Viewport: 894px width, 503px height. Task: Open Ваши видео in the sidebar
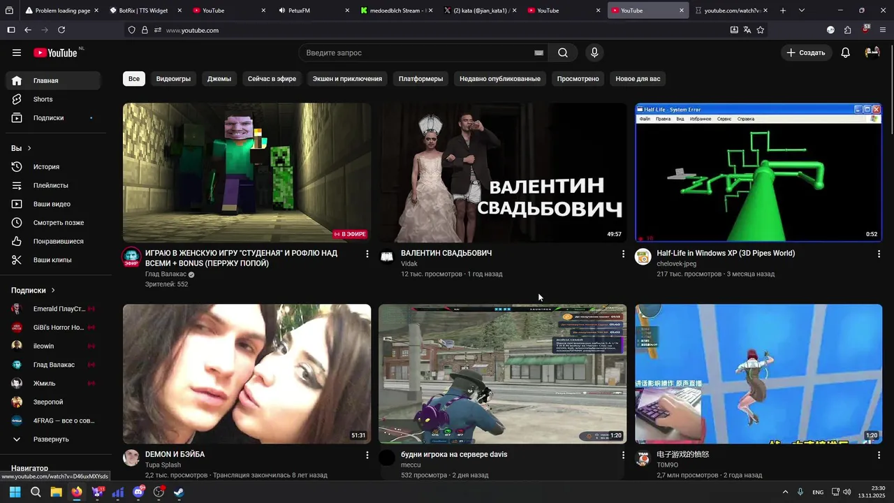54,204
